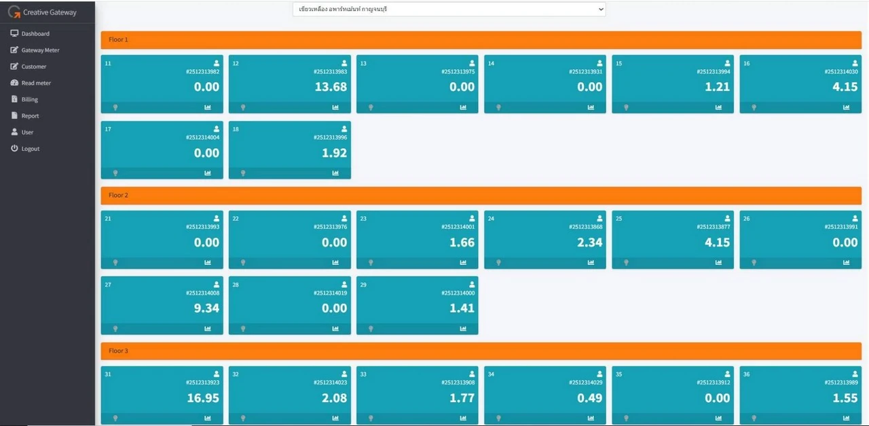The height and width of the screenshot is (426, 869).
Task: Click the 9.34 reading value
Action: [207, 308]
